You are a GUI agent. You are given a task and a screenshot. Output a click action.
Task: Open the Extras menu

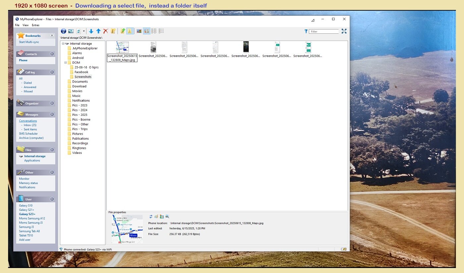pyautogui.click(x=35, y=25)
